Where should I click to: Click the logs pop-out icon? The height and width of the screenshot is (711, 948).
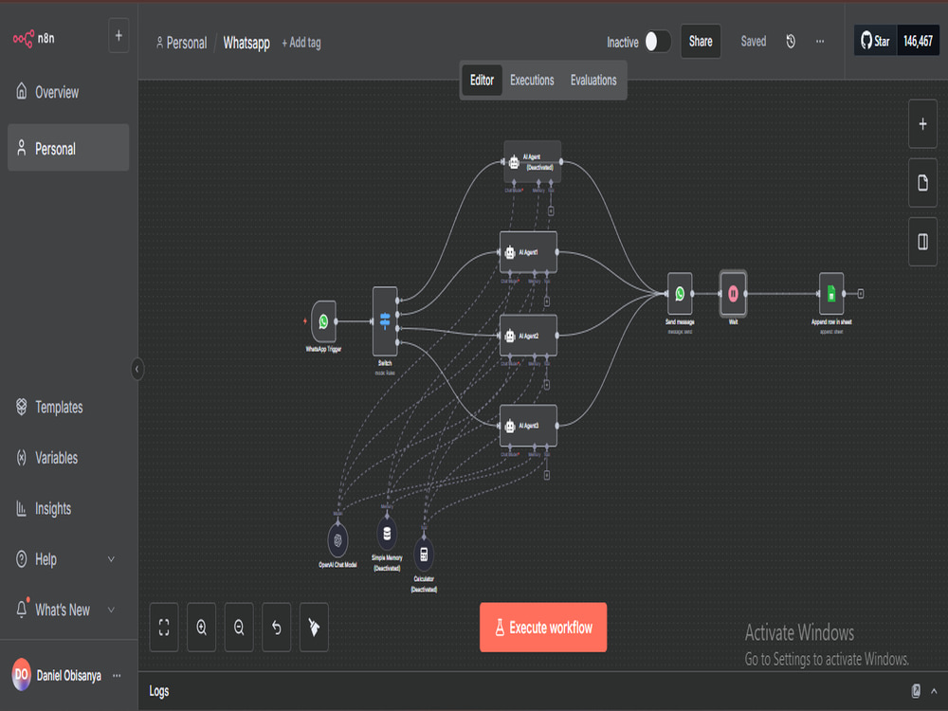(916, 691)
